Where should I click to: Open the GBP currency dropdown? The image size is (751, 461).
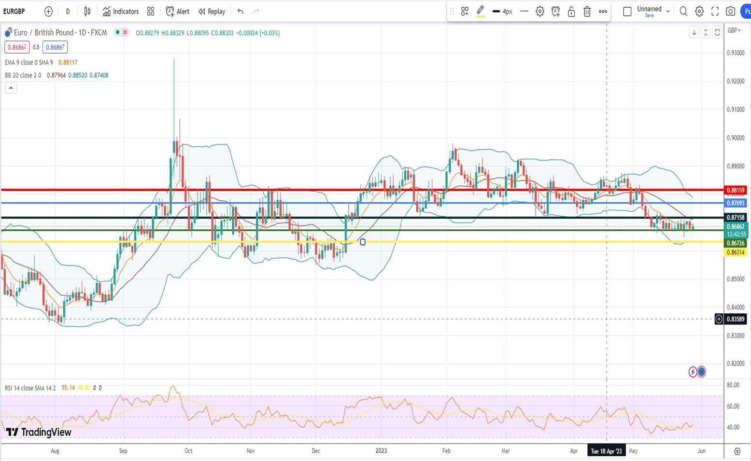734,30
